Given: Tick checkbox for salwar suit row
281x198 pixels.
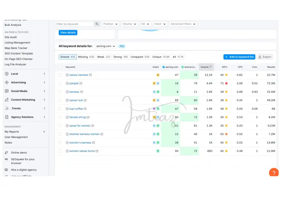Looking at the screenshot, I should pos(60,100).
